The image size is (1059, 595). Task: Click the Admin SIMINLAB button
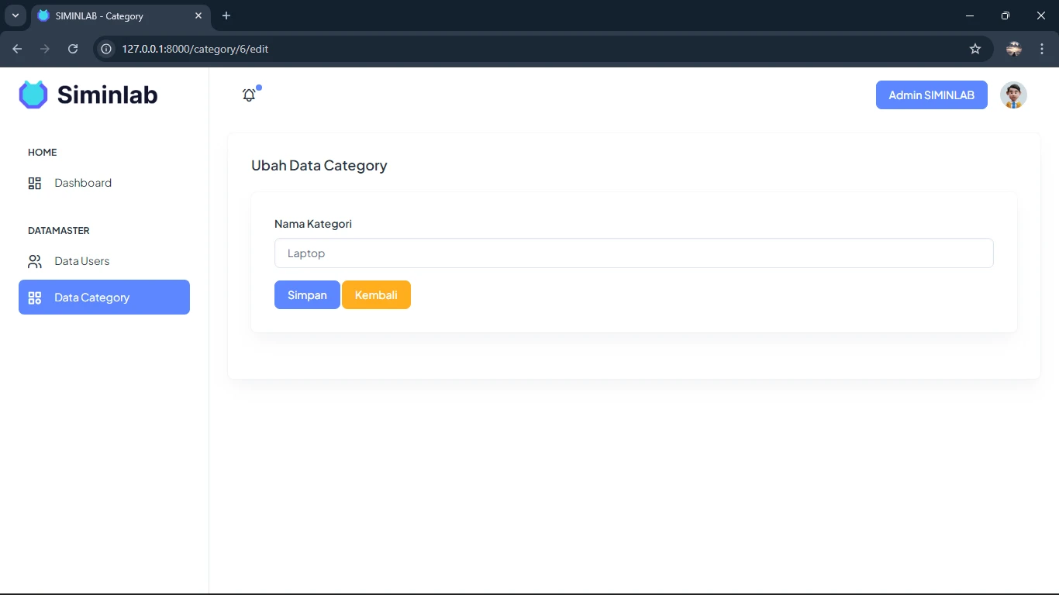[931, 95]
